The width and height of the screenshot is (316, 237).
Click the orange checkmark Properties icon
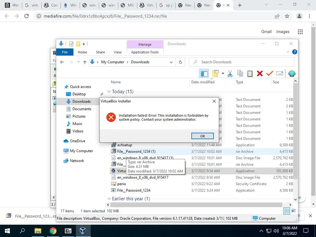[x=269, y=73]
